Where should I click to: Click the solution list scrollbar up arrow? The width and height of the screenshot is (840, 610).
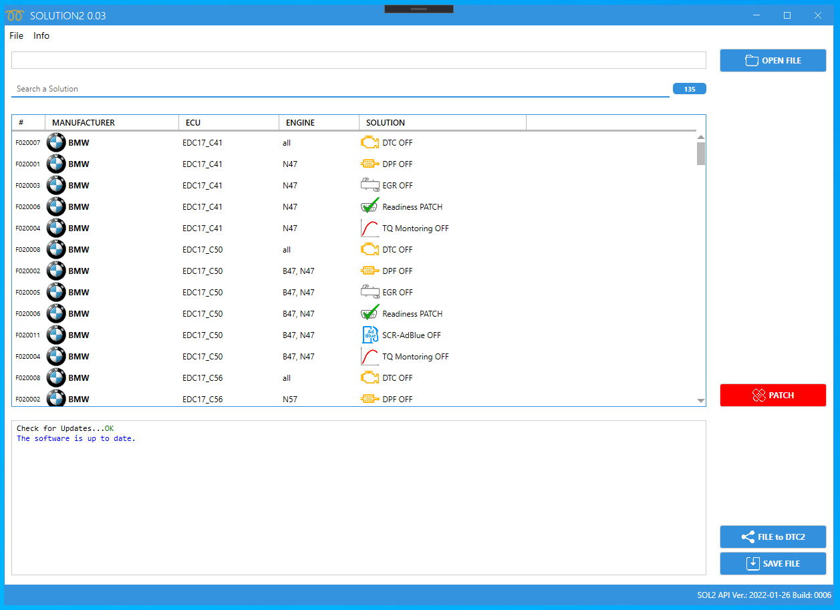(701, 137)
